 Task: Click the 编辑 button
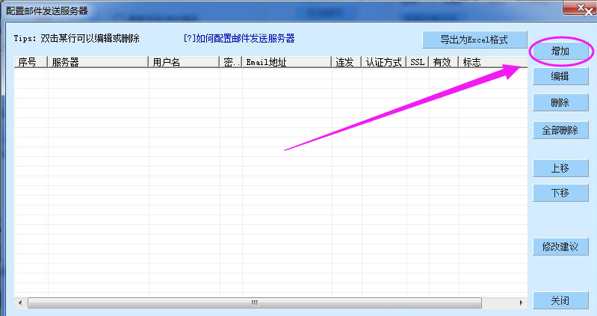point(560,76)
